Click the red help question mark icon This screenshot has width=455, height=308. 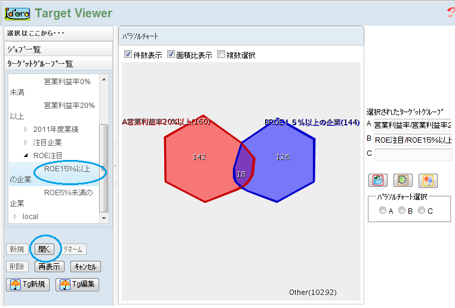click(450, 13)
